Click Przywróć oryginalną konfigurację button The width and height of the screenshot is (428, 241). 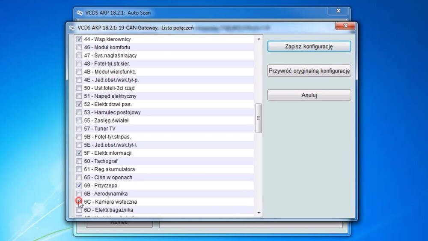pos(309,71)
